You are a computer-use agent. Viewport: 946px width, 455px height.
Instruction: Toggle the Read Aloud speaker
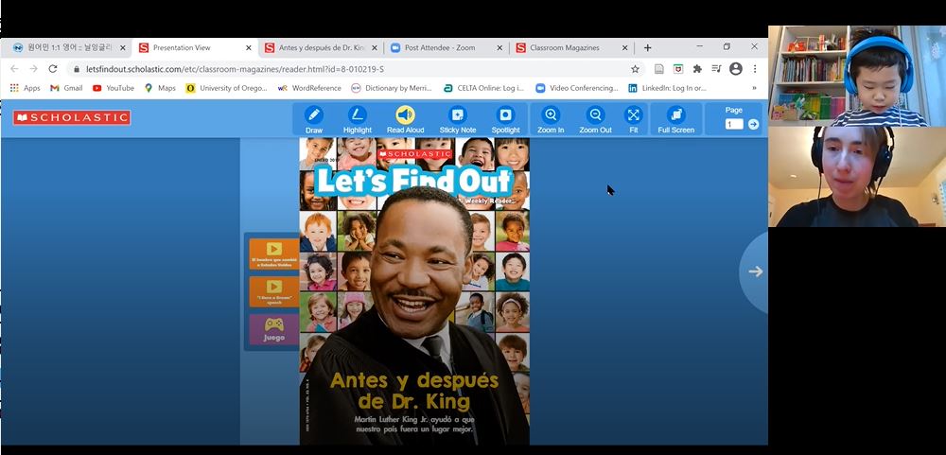406,119
